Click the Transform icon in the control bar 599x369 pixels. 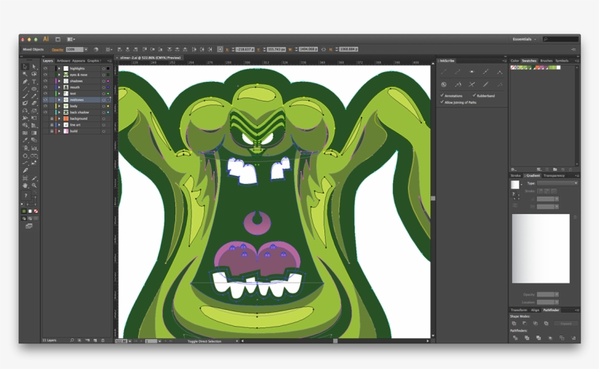click(220, 49)
